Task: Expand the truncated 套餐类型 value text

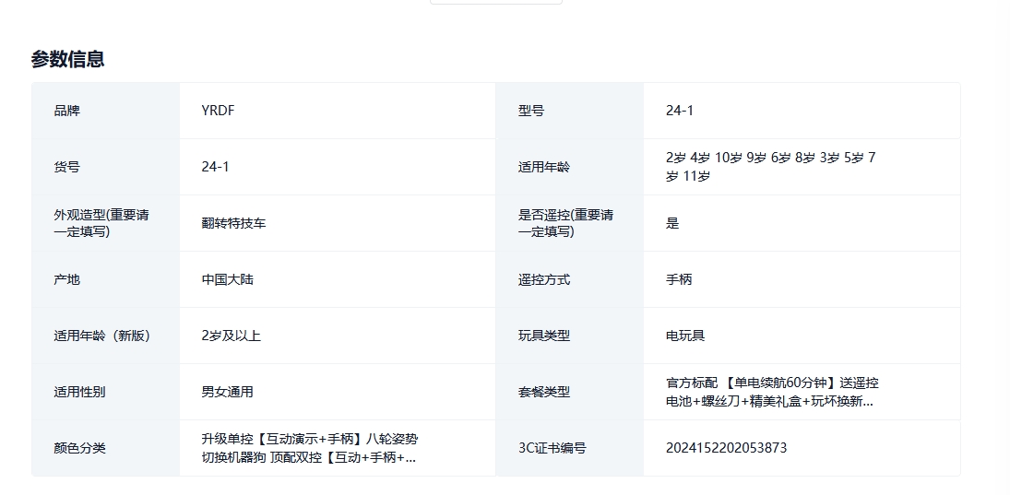Action: 771,392
